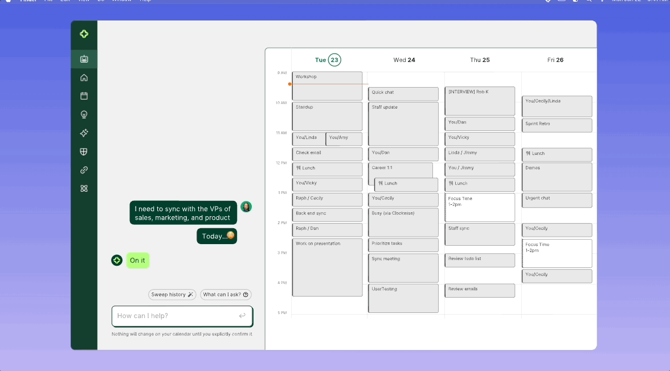The height and width of the screenshot is (371, 670).
Task: Open Friday's Lunch event
Action: click(557, 155)
